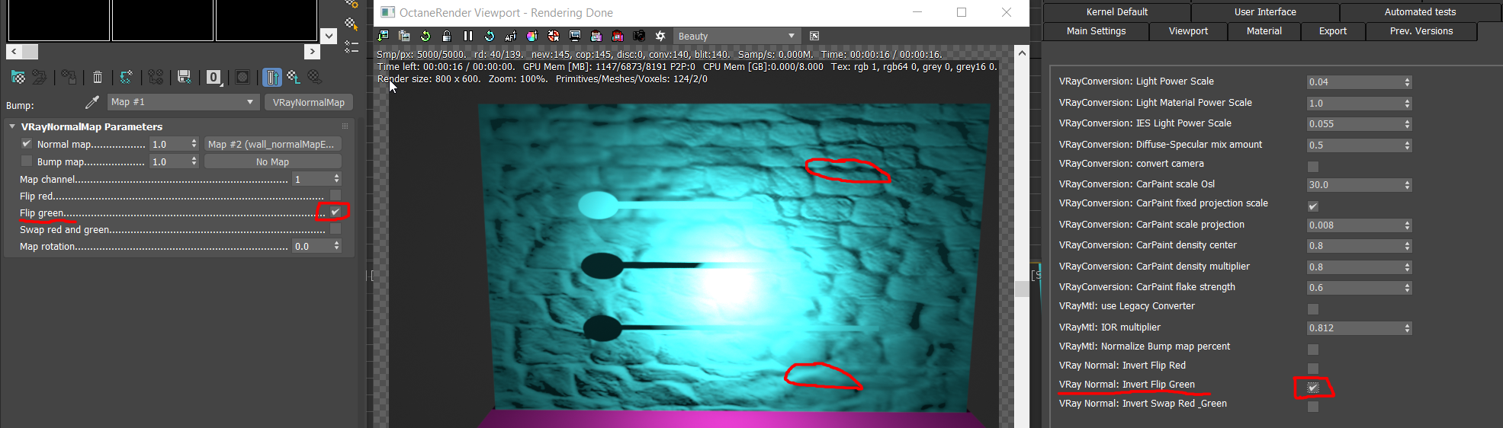The width and height of the screenshot is (1503, 428).
Task: Click IOR multiplier spinner arrows
Action: (x=1408, y=327)
